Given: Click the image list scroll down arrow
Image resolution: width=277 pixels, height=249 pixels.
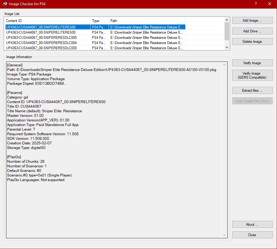Looking at the screenshot, I should click(x=227, y=47).
